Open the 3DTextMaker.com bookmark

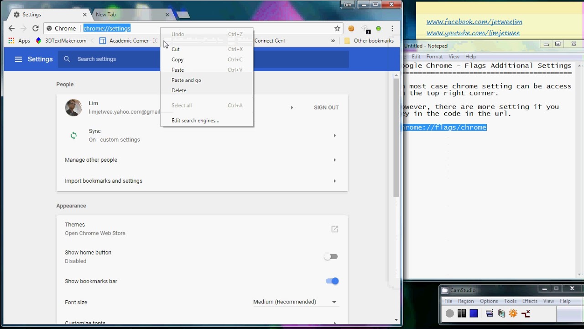pyautogui.click(x=65, y=41)
